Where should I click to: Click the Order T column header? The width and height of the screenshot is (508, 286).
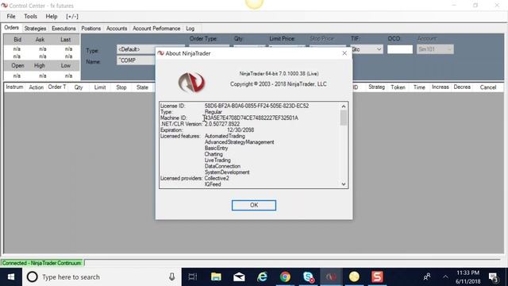click(57, 87)
